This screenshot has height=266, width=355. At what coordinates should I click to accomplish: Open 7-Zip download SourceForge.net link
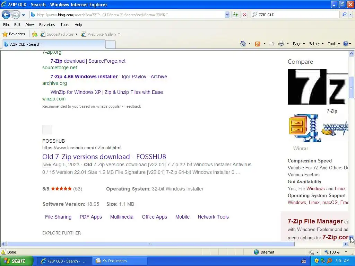pyautogui.click(x=88, y=61)
